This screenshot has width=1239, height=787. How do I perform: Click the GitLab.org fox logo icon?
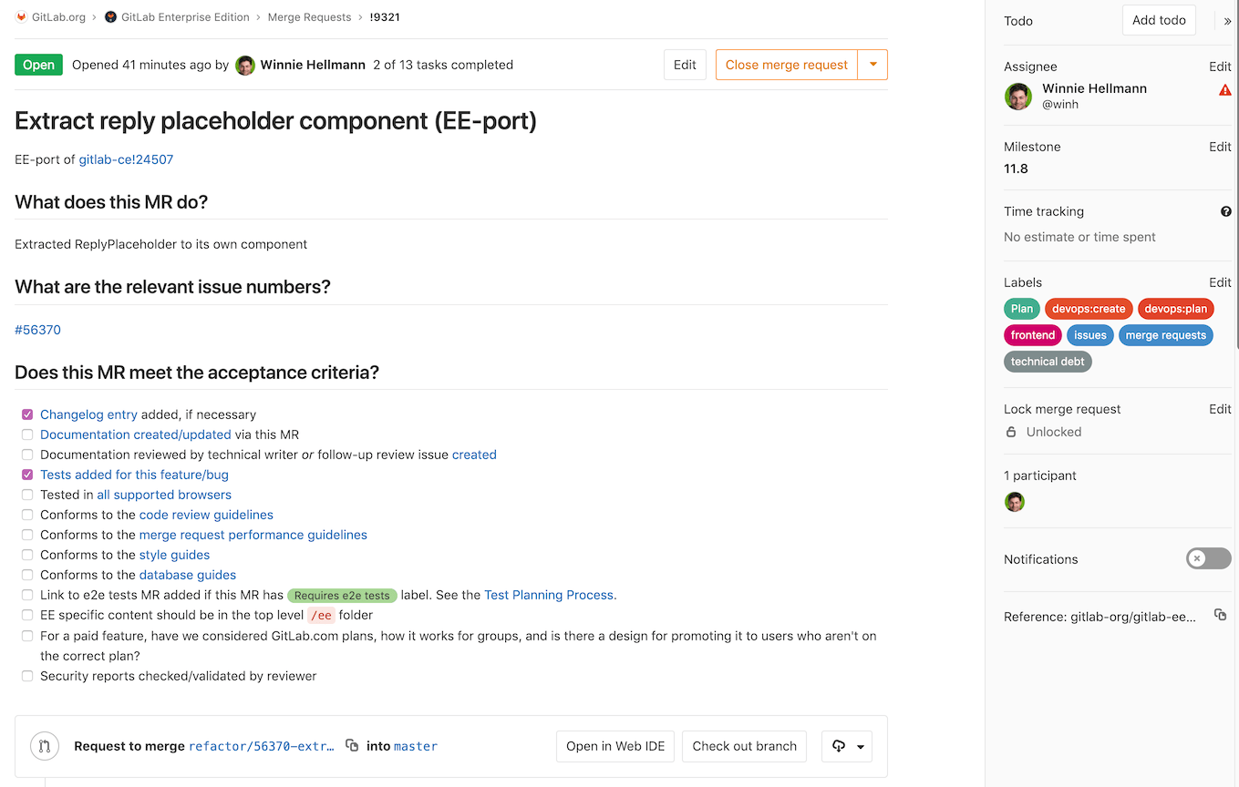click(x=21, y=17)
